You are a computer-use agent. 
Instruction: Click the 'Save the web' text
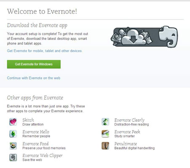pos(32,160)
